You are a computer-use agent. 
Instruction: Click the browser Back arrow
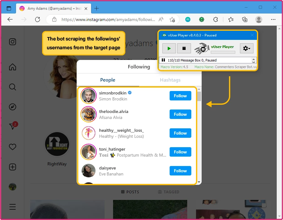pos(10,19)
